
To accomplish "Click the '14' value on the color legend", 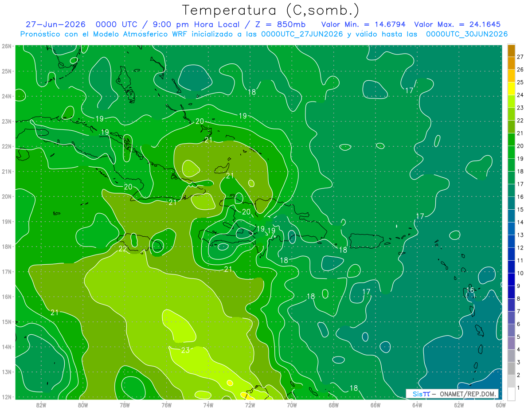I will coord(520,222).
